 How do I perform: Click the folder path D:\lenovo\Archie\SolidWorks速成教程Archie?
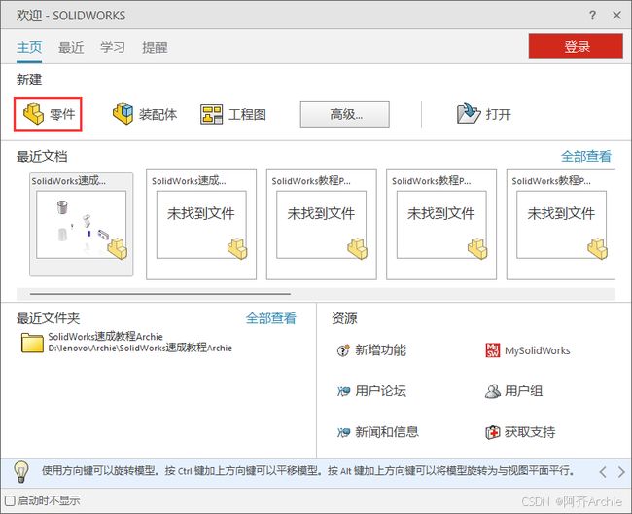click(x=140, y=348)
